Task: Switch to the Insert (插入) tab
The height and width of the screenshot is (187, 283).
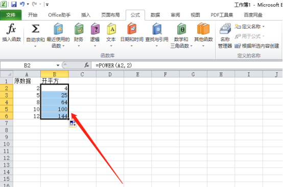Action: tap(86, 15)
